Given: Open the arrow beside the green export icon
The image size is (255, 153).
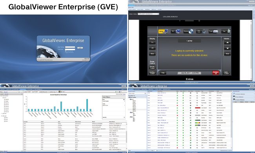Looking at the screenshot, I should click(118, 92).
